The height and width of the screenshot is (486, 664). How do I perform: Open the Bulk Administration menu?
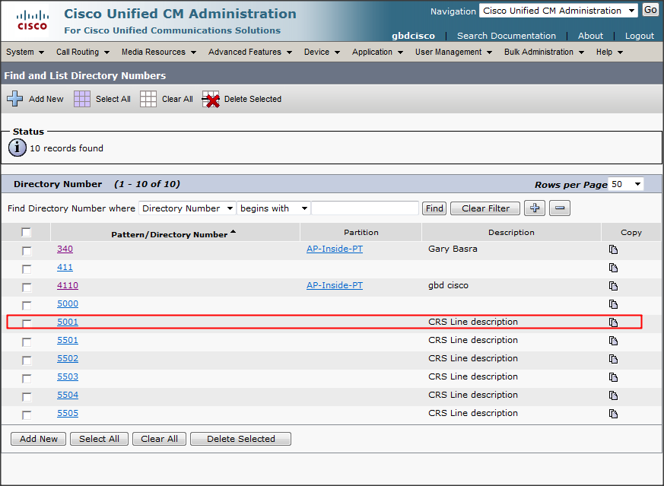click(x=544, y=52)
